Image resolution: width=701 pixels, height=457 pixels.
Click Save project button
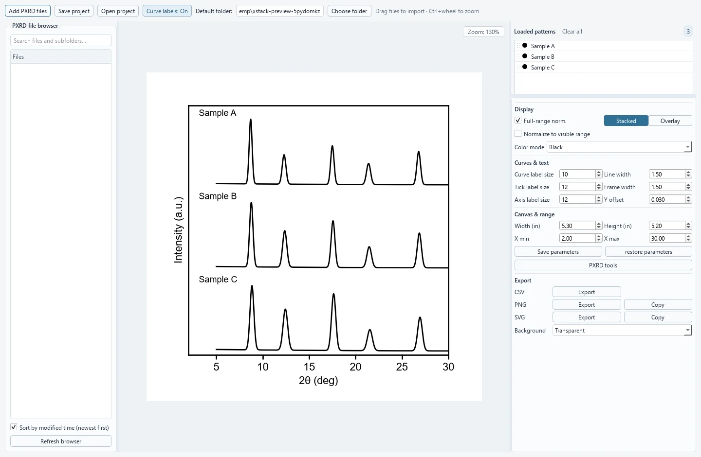[x=74, y=11]
